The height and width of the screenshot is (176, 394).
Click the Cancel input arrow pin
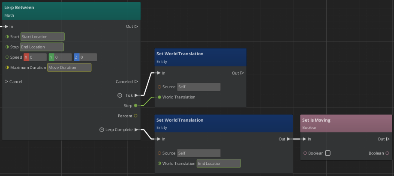pos(6,81)
